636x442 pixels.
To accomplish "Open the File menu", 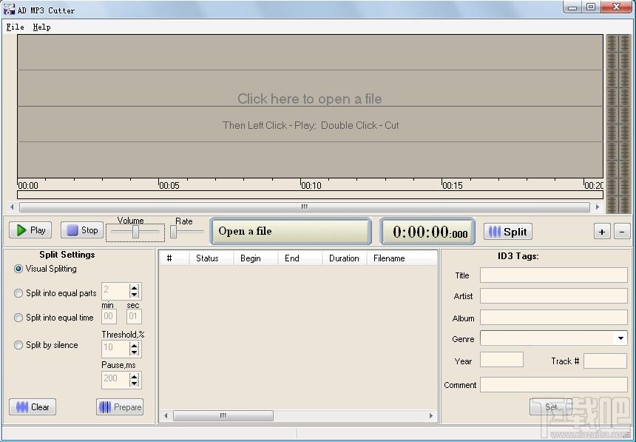I will click(15, 27).
